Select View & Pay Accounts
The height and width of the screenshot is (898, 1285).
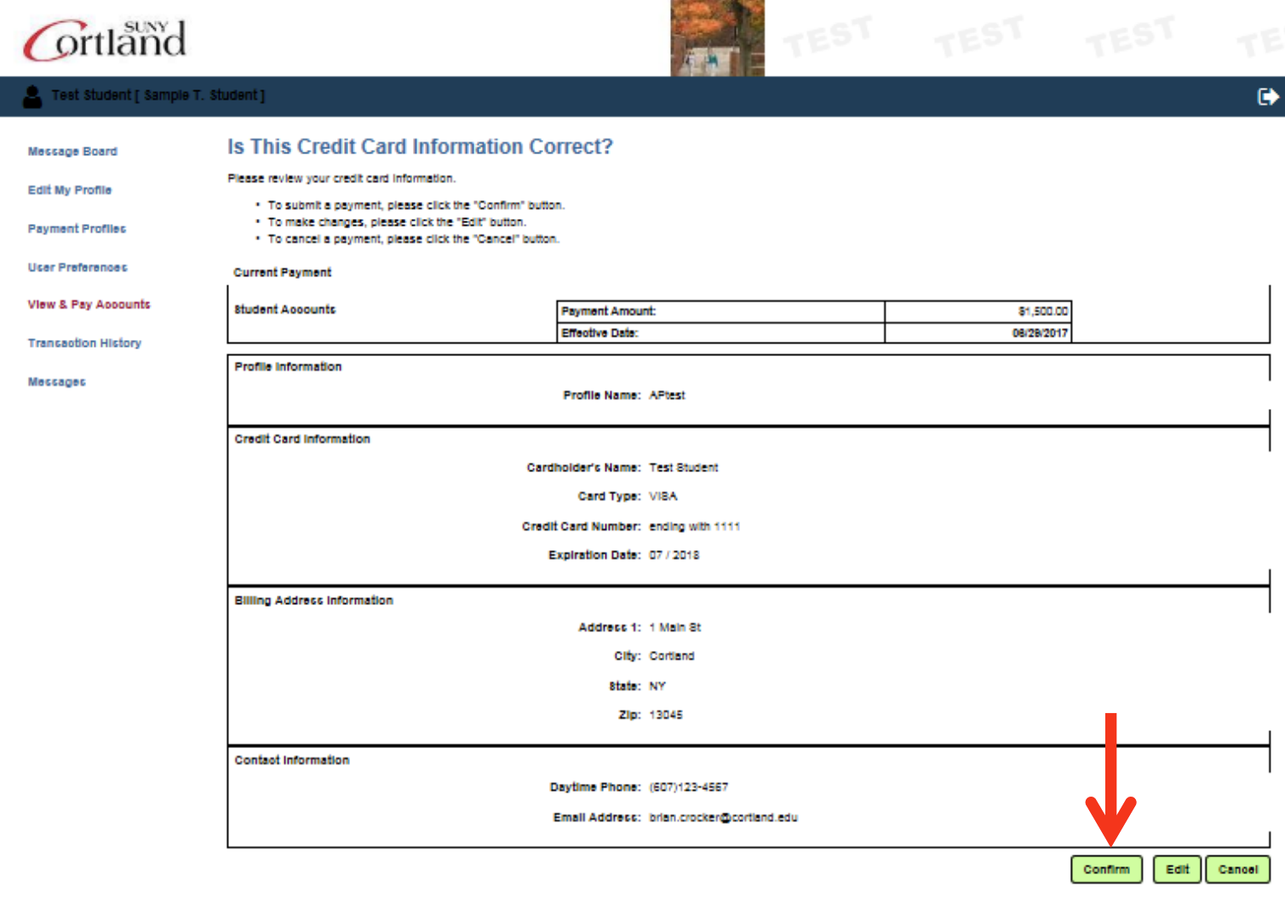[89, 304]
